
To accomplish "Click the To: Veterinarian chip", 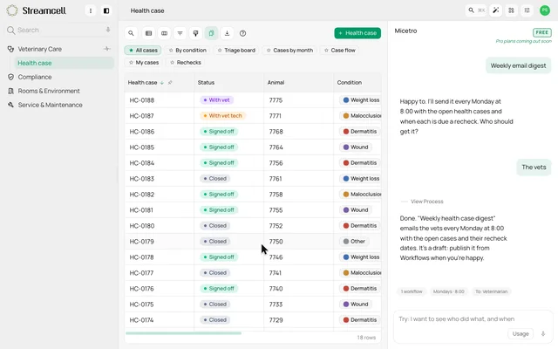I will [x=492, y=291].
